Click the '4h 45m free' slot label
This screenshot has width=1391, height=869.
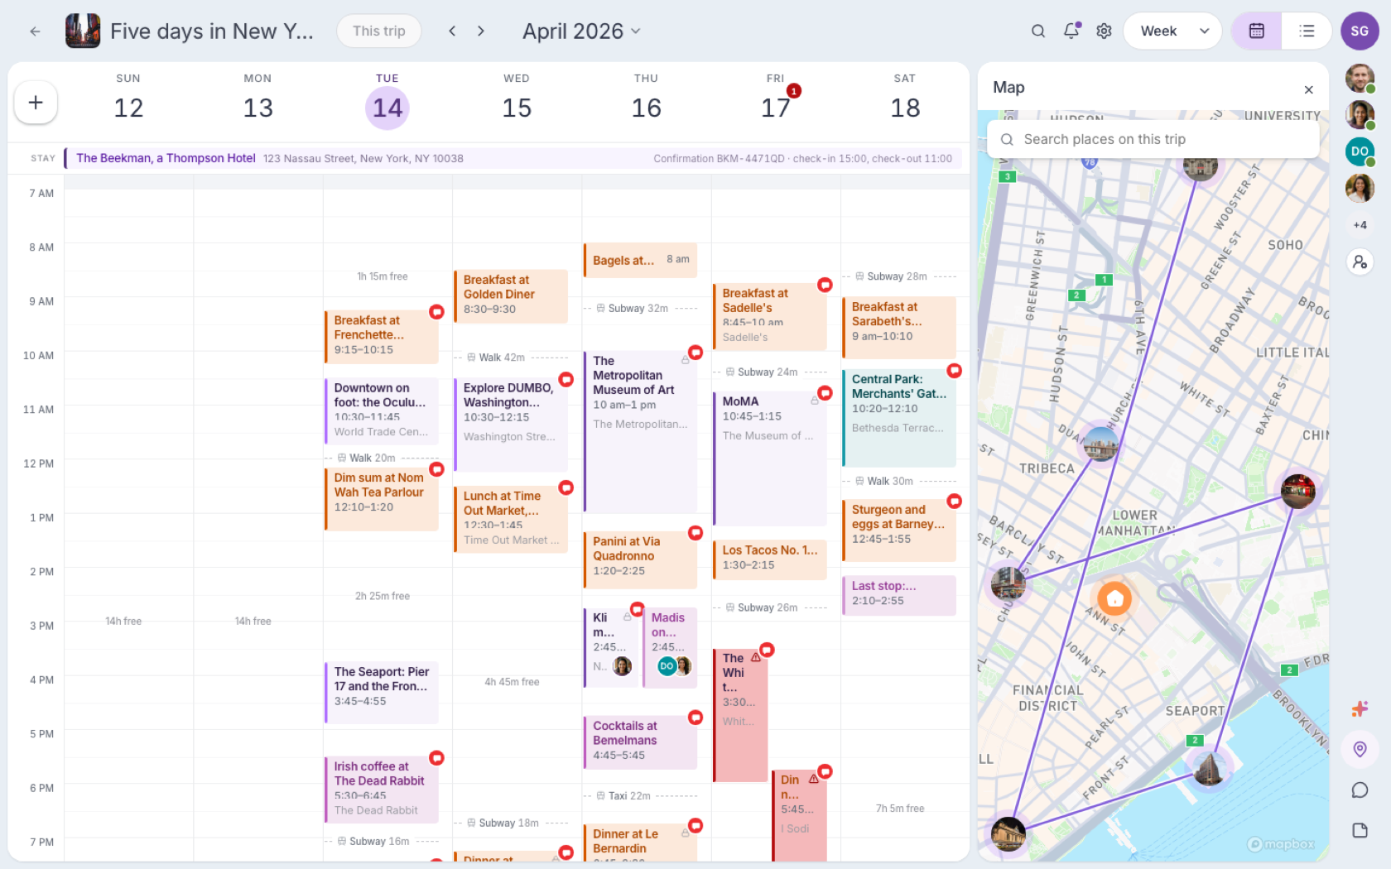(x=512, y=682)
